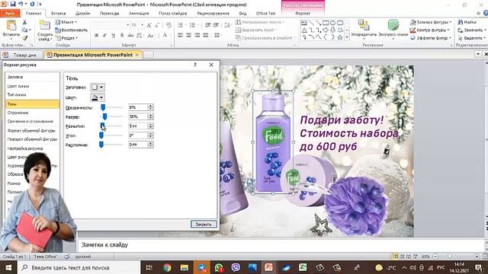The height and width of the screenshot is (274, 488).
Task: Decrease font size with smaller A
Action: tap(157, 25)
